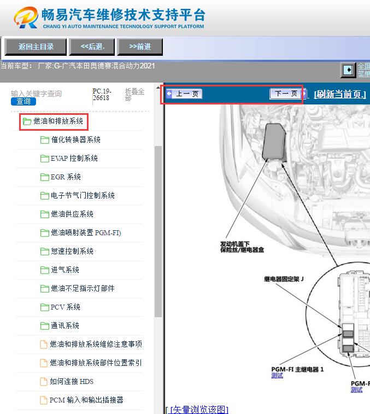370x414 pixels.
Task: Click folder icon beside 进气系统
Action: tap(45, 270)
